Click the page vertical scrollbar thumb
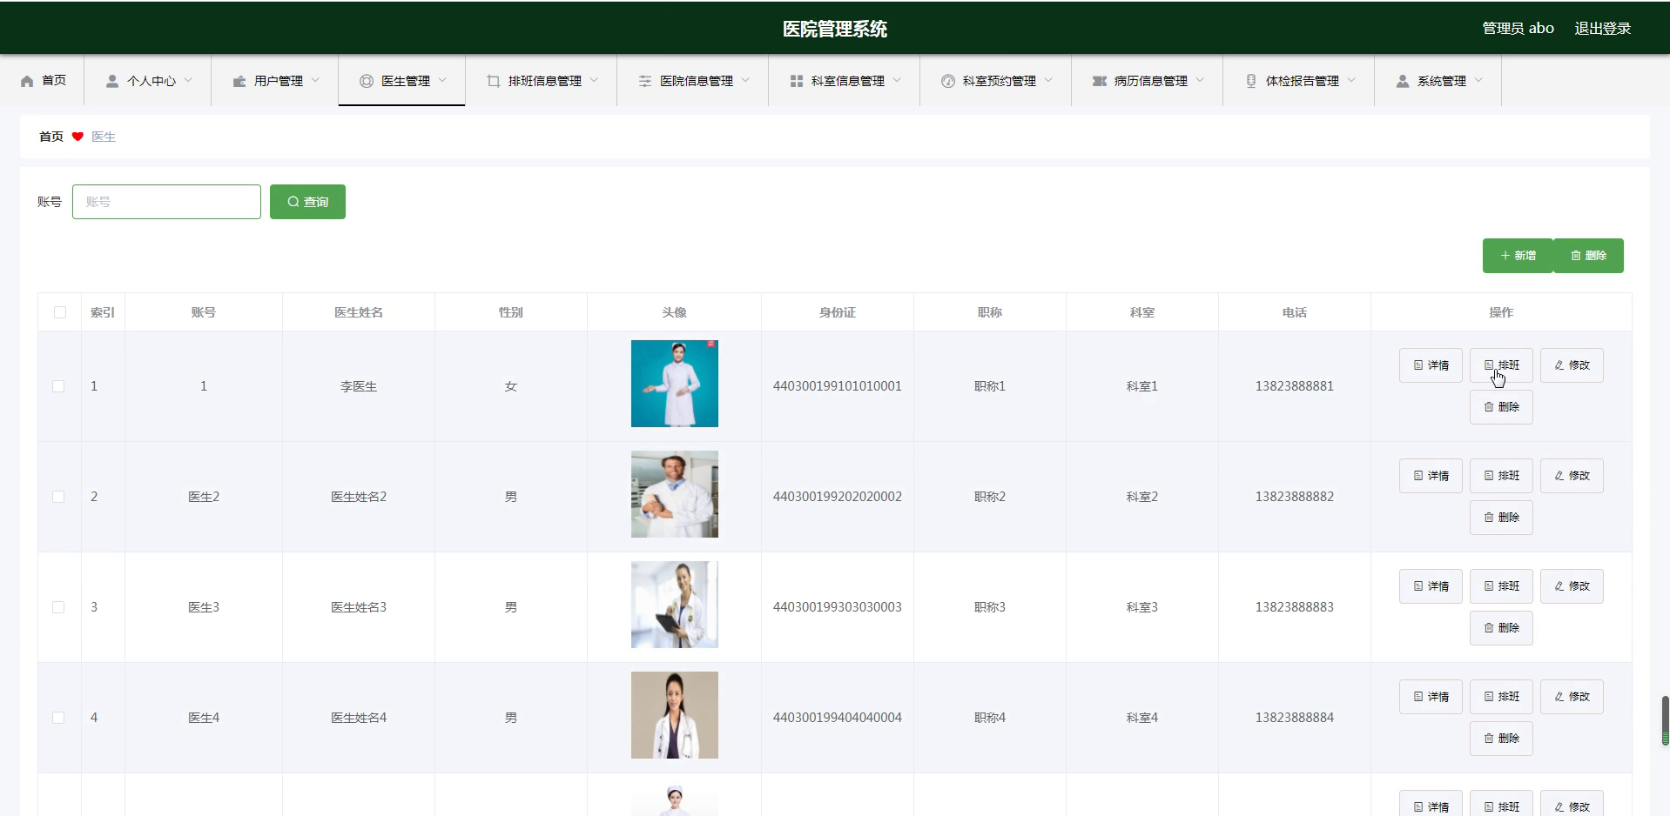This screenshot has width=1670, height=816. coord(1665,720)
